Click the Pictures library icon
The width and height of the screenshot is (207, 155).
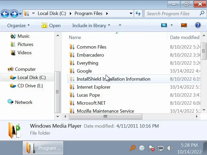pyautogui.click(x=13, y=44)
